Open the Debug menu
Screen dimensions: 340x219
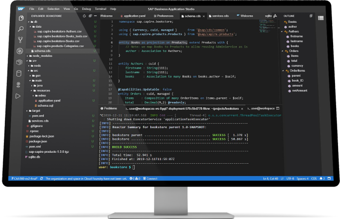86,9
